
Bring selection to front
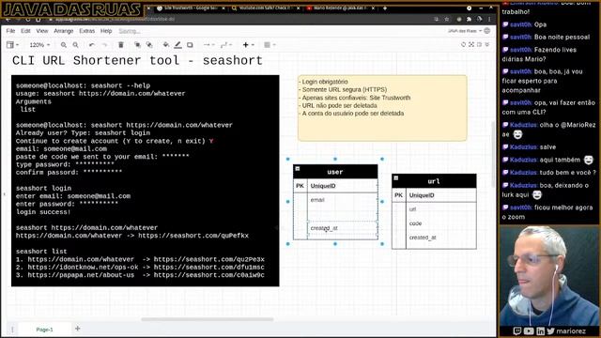137,45
